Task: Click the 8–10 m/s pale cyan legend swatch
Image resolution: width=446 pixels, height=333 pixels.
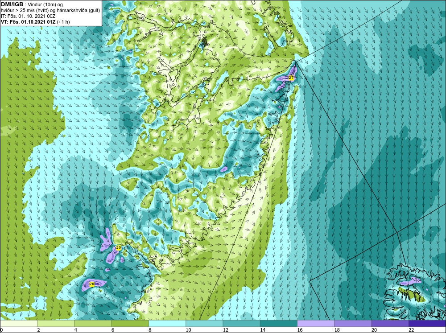Action: click(x=167, y=324)
